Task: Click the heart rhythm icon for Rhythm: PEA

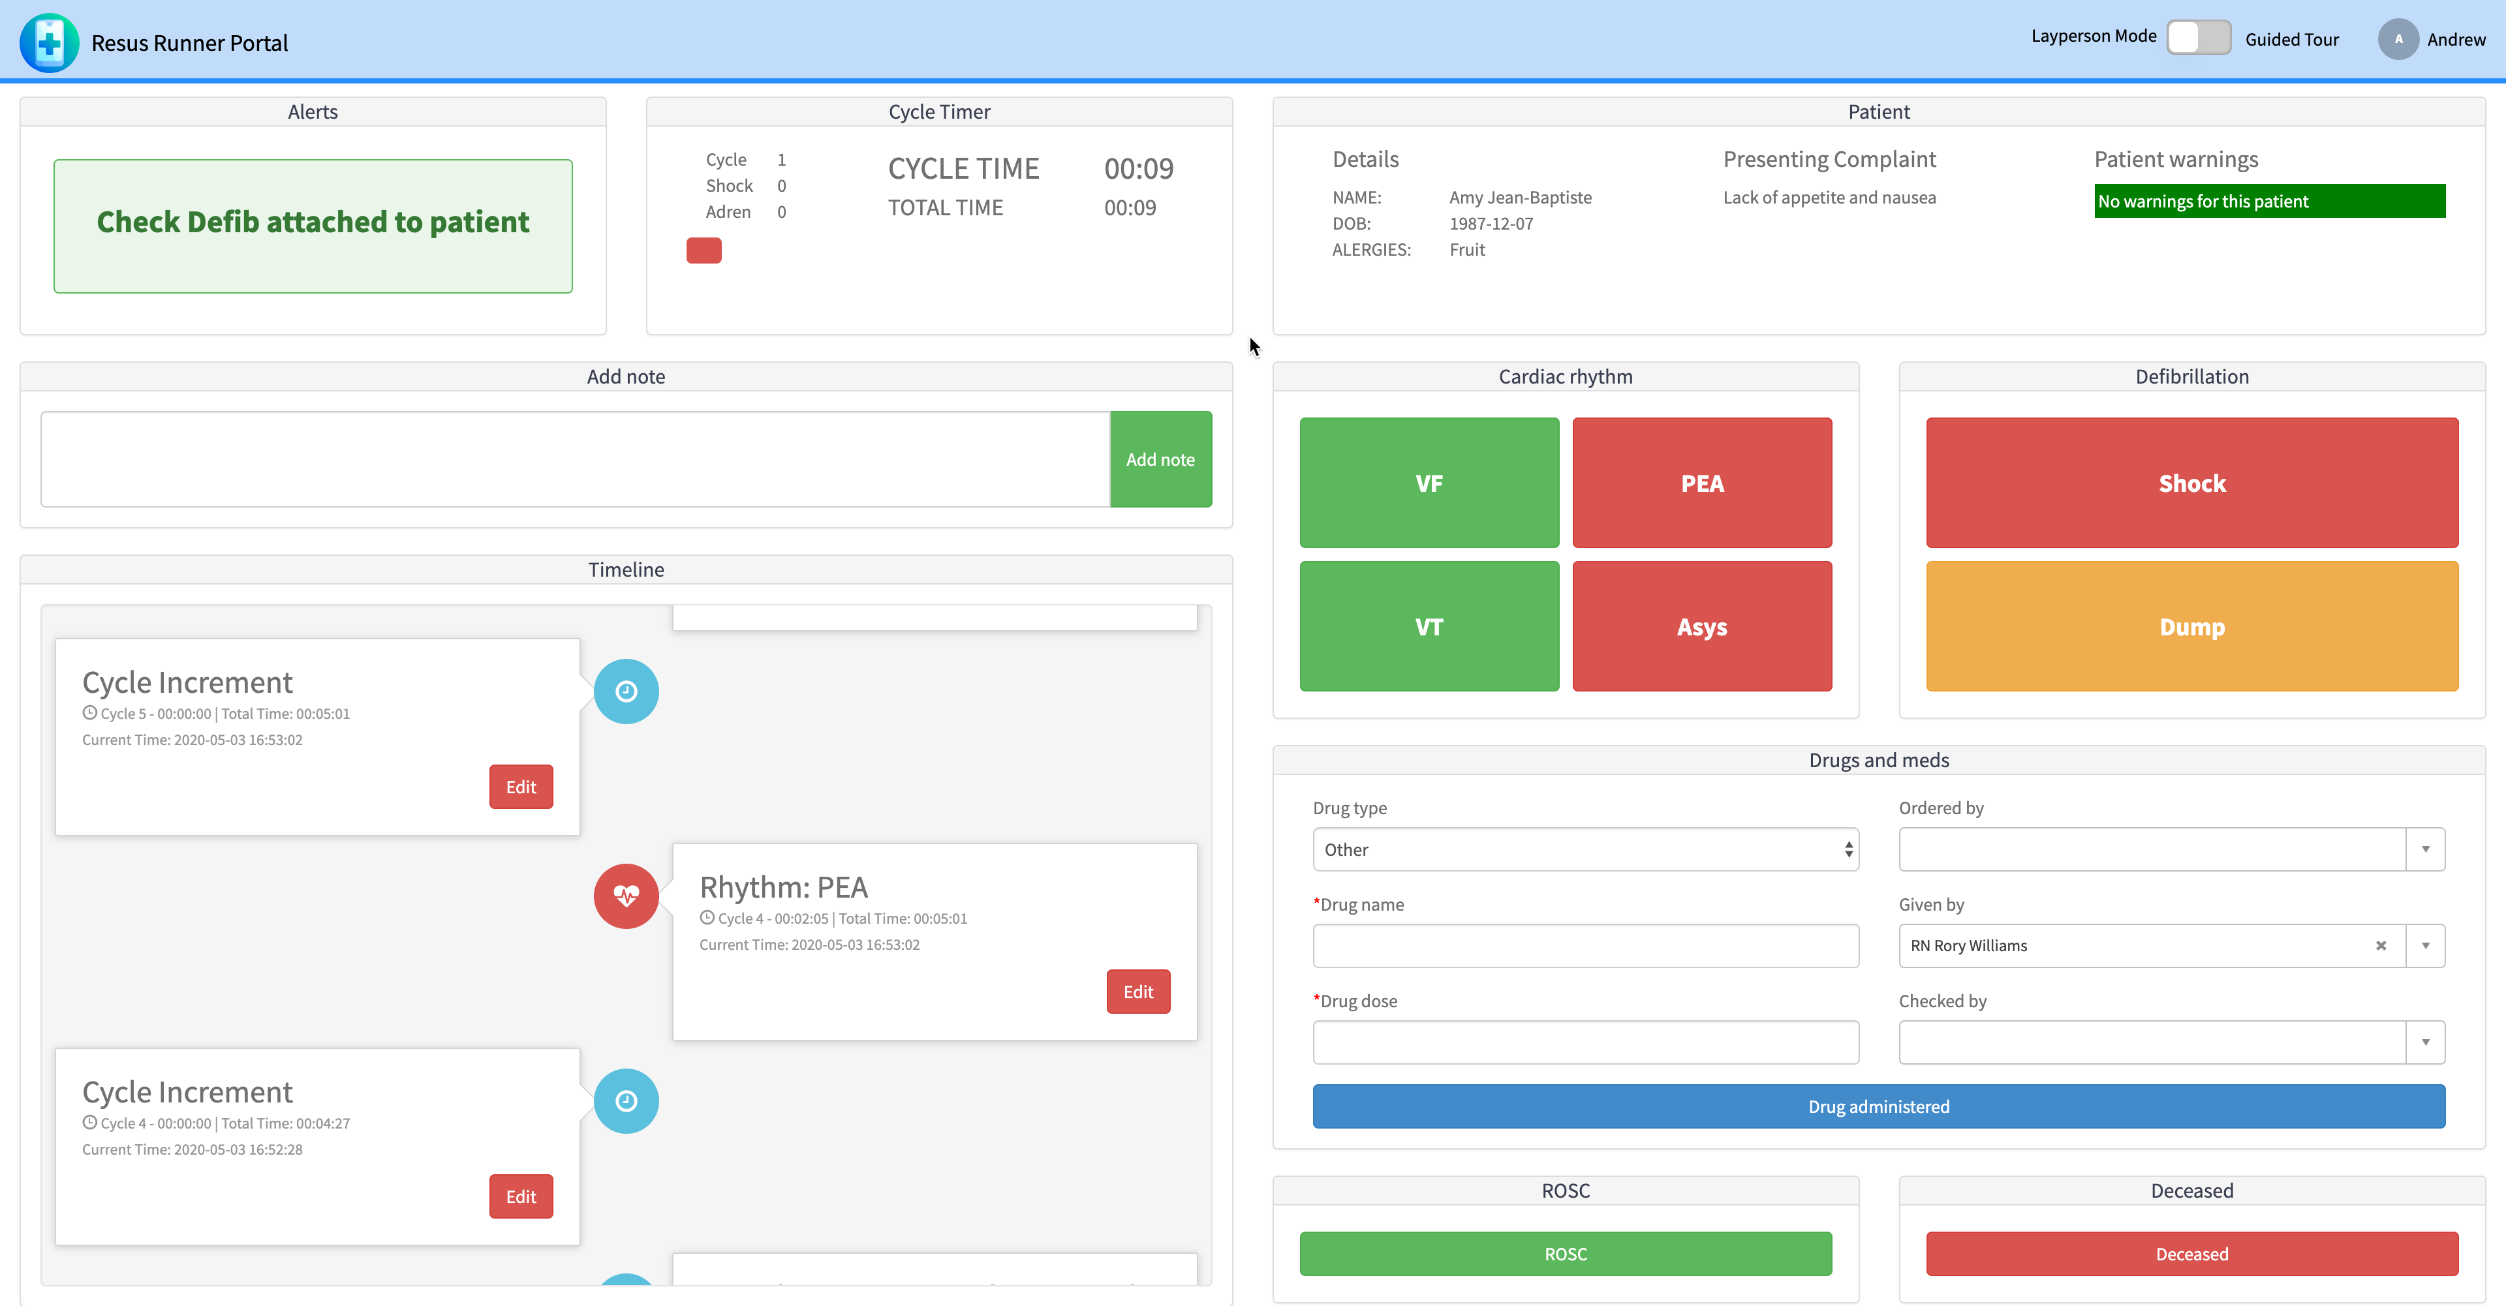Action: point(626,896)
